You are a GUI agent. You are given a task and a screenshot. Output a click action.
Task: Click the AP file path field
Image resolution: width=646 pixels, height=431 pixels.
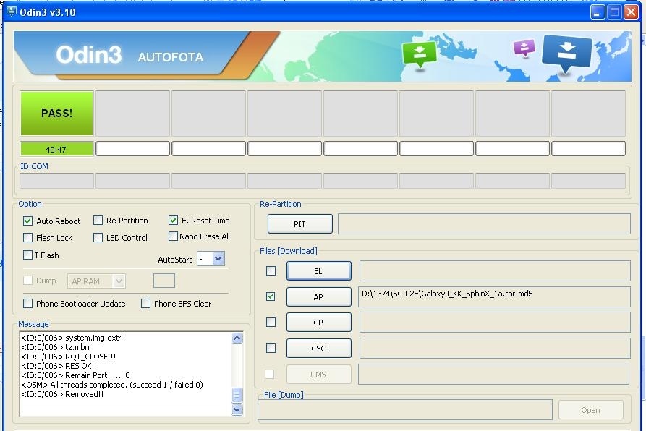point(494,296)
